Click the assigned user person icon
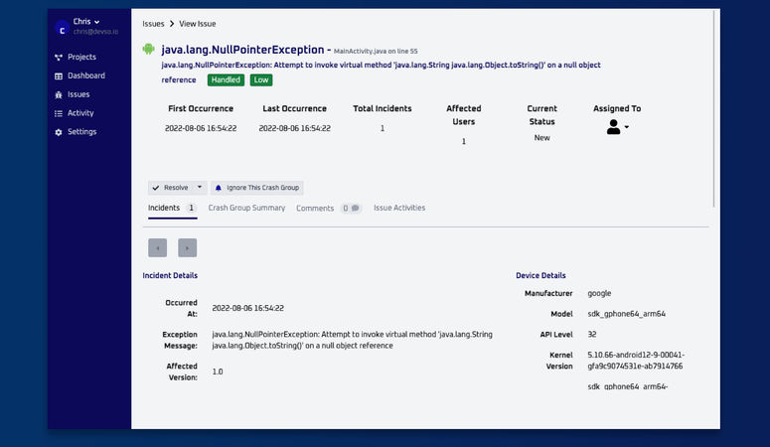770x447 pixels. pos(613,127)
